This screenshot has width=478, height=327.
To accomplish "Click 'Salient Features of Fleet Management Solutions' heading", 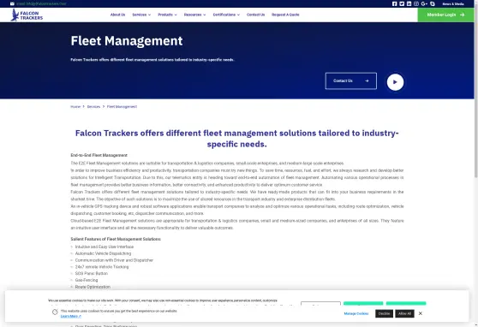I will (x=116, y=239).
